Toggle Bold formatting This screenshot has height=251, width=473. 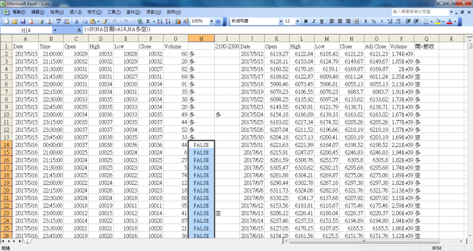[306, 22]
